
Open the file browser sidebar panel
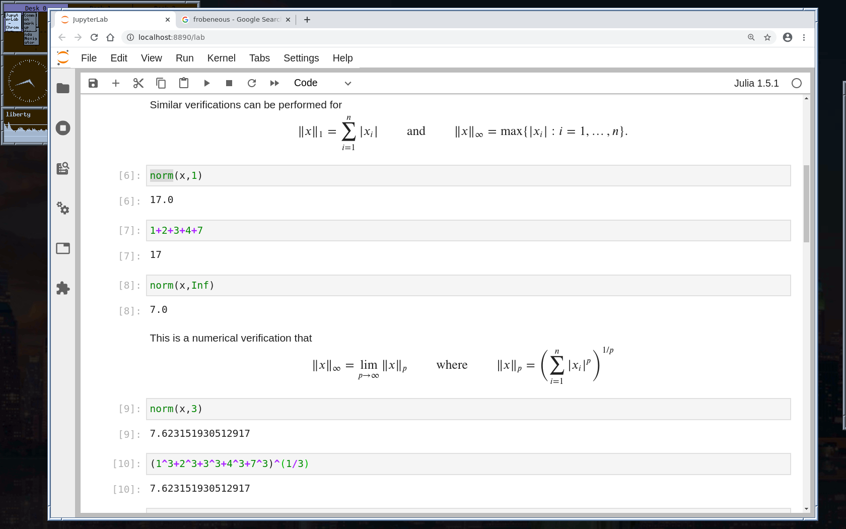pyautogui.click(x=63, y=88)
